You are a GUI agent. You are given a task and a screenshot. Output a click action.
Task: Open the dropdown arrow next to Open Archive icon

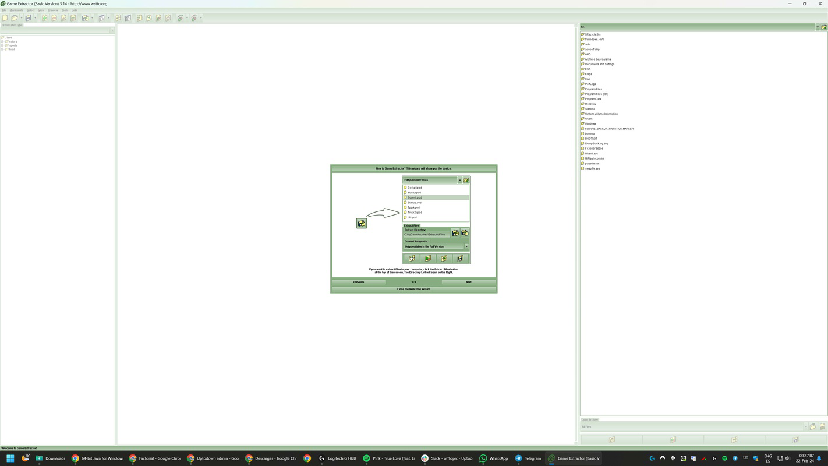coord(22,18)
